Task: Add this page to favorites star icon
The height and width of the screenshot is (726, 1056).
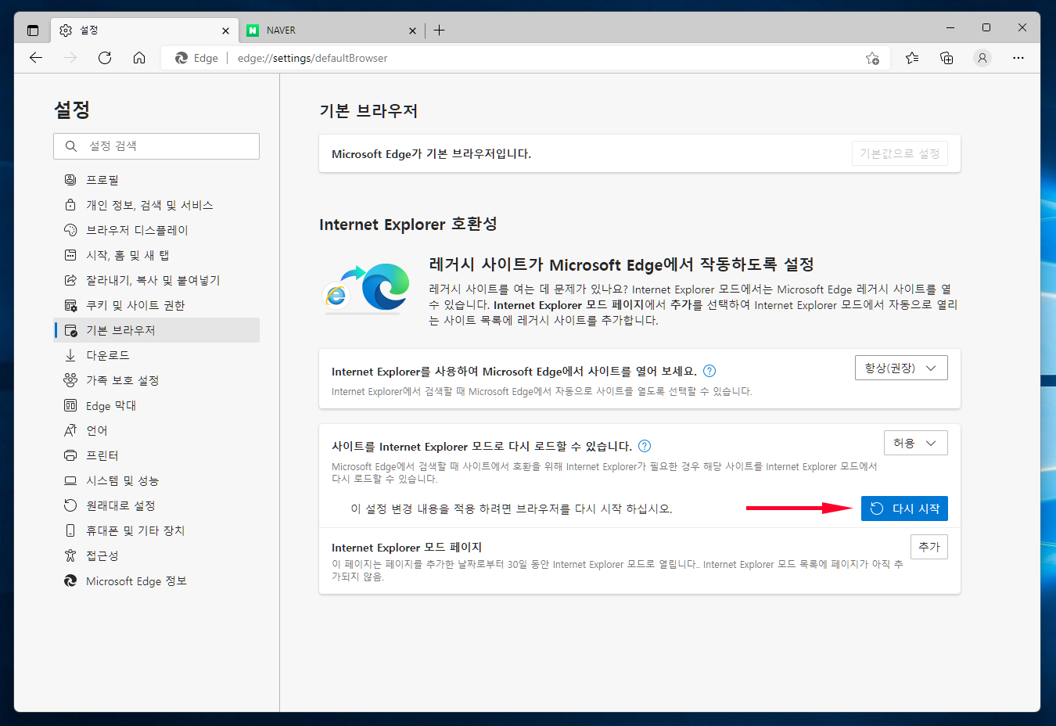Action: click(x=872, y=58)
